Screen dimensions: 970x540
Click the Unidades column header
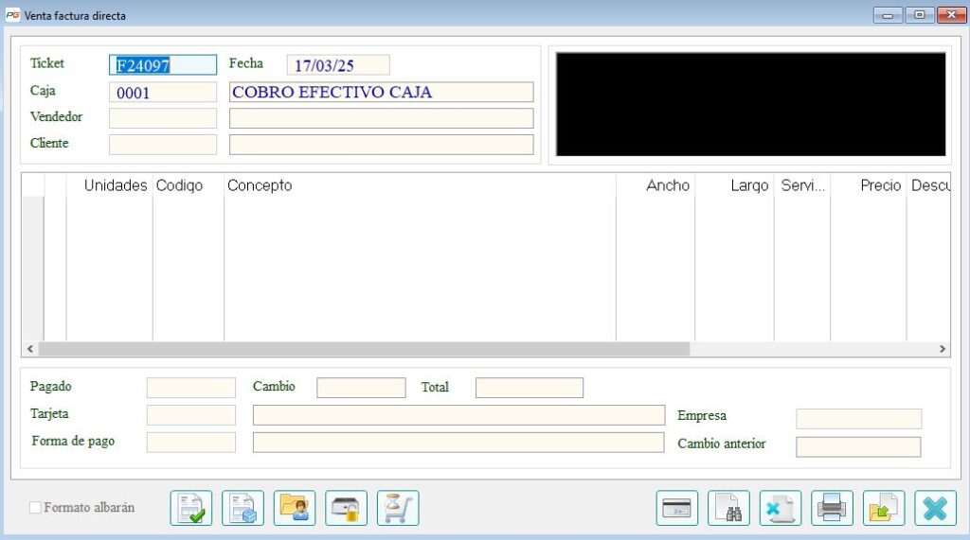click(110, 185)
